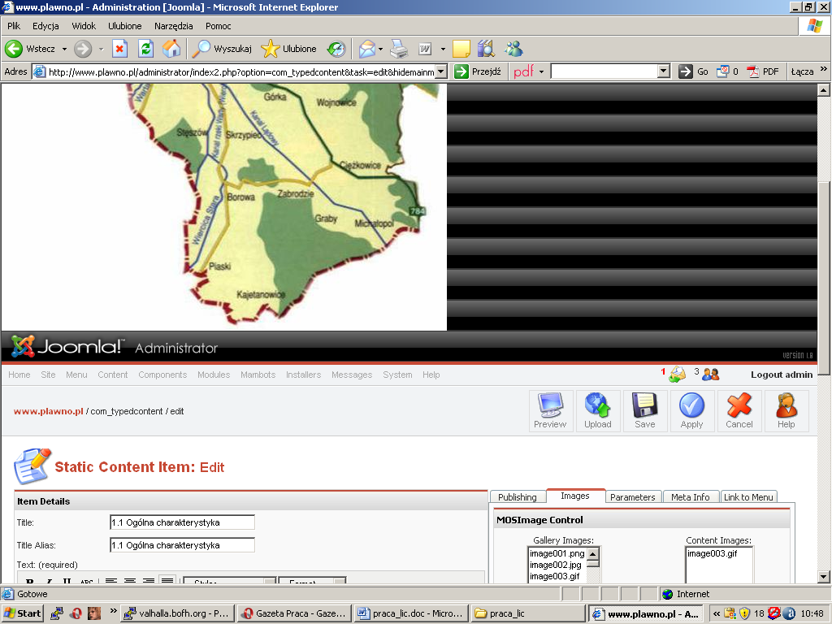This screenshot has width=832, height=624.
Task: Cancel editing with the red X icon
Action: coord(739,410)
